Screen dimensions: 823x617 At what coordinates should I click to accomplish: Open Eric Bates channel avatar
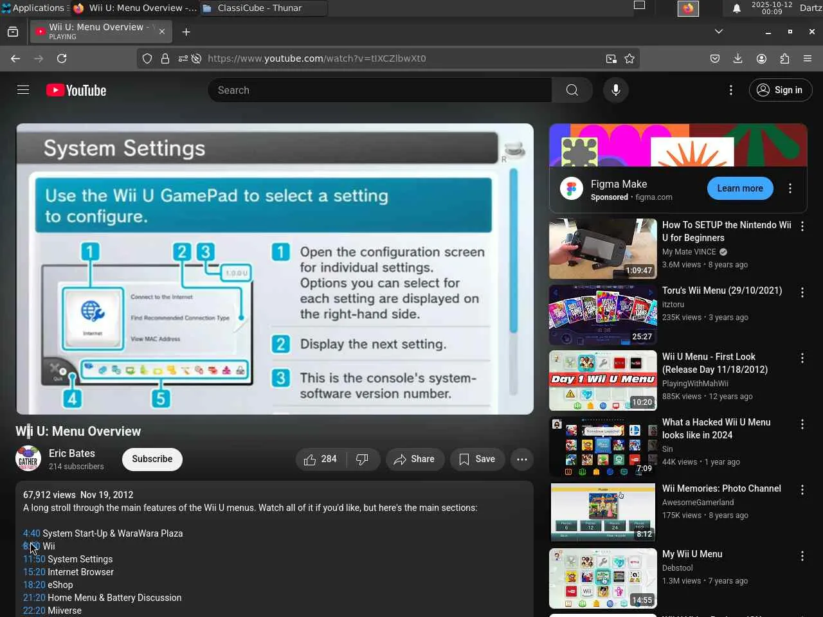28,459
